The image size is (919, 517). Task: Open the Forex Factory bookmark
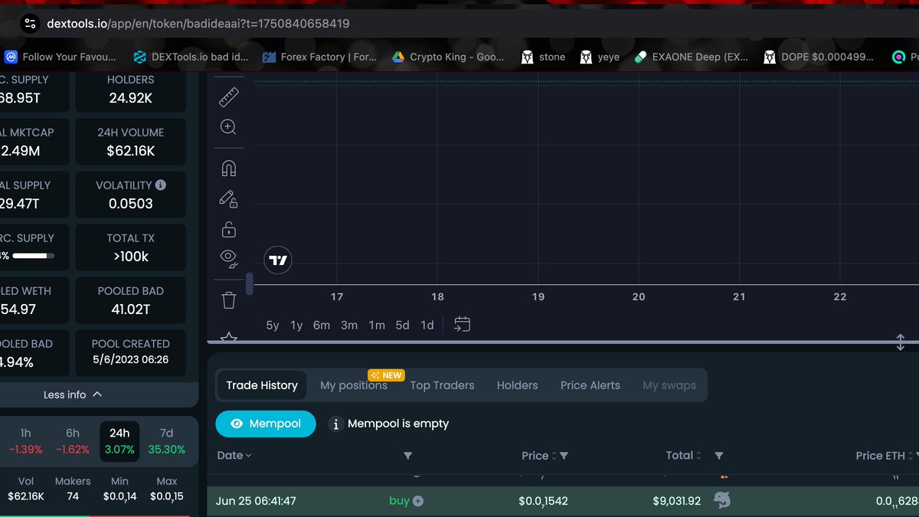[x=319, y=57]
